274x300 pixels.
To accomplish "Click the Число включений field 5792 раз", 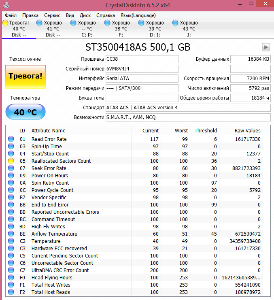I will click(251, 88).
